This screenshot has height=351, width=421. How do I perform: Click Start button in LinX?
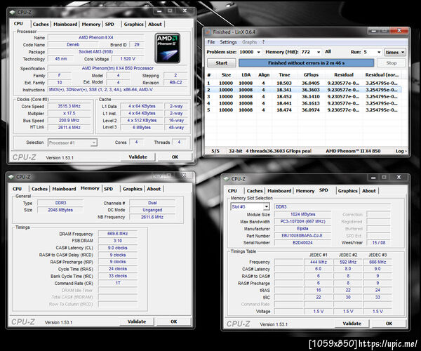click(x=222, y=63)
